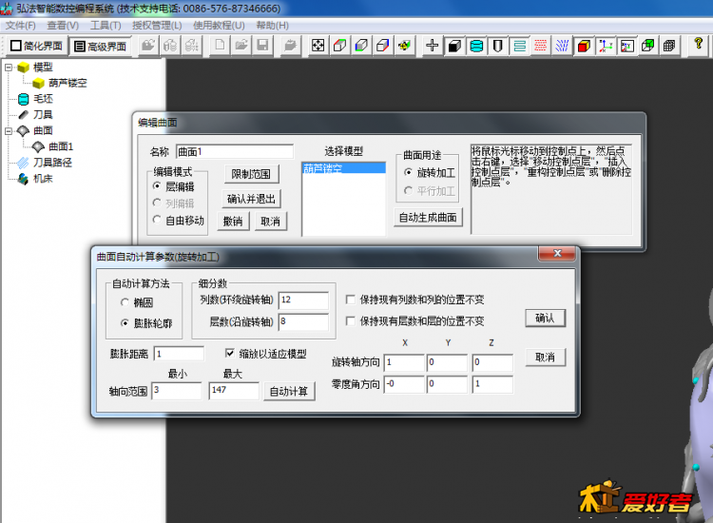Select 毛坯 in the tree
This screenshot has width=713, height=523.
43,99
